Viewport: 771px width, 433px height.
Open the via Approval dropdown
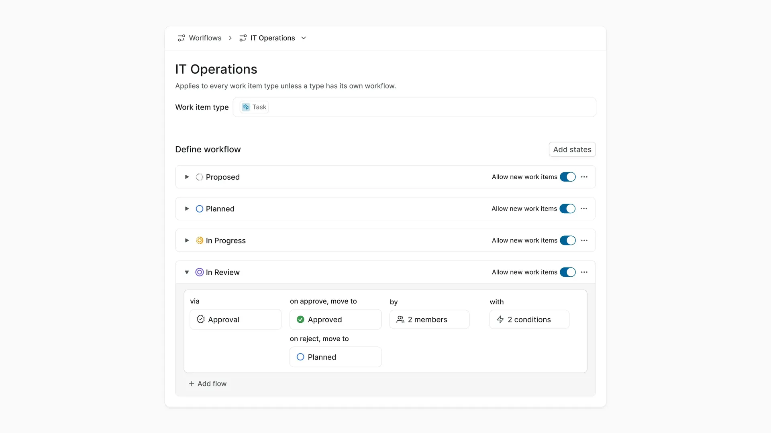coord(236,320)
